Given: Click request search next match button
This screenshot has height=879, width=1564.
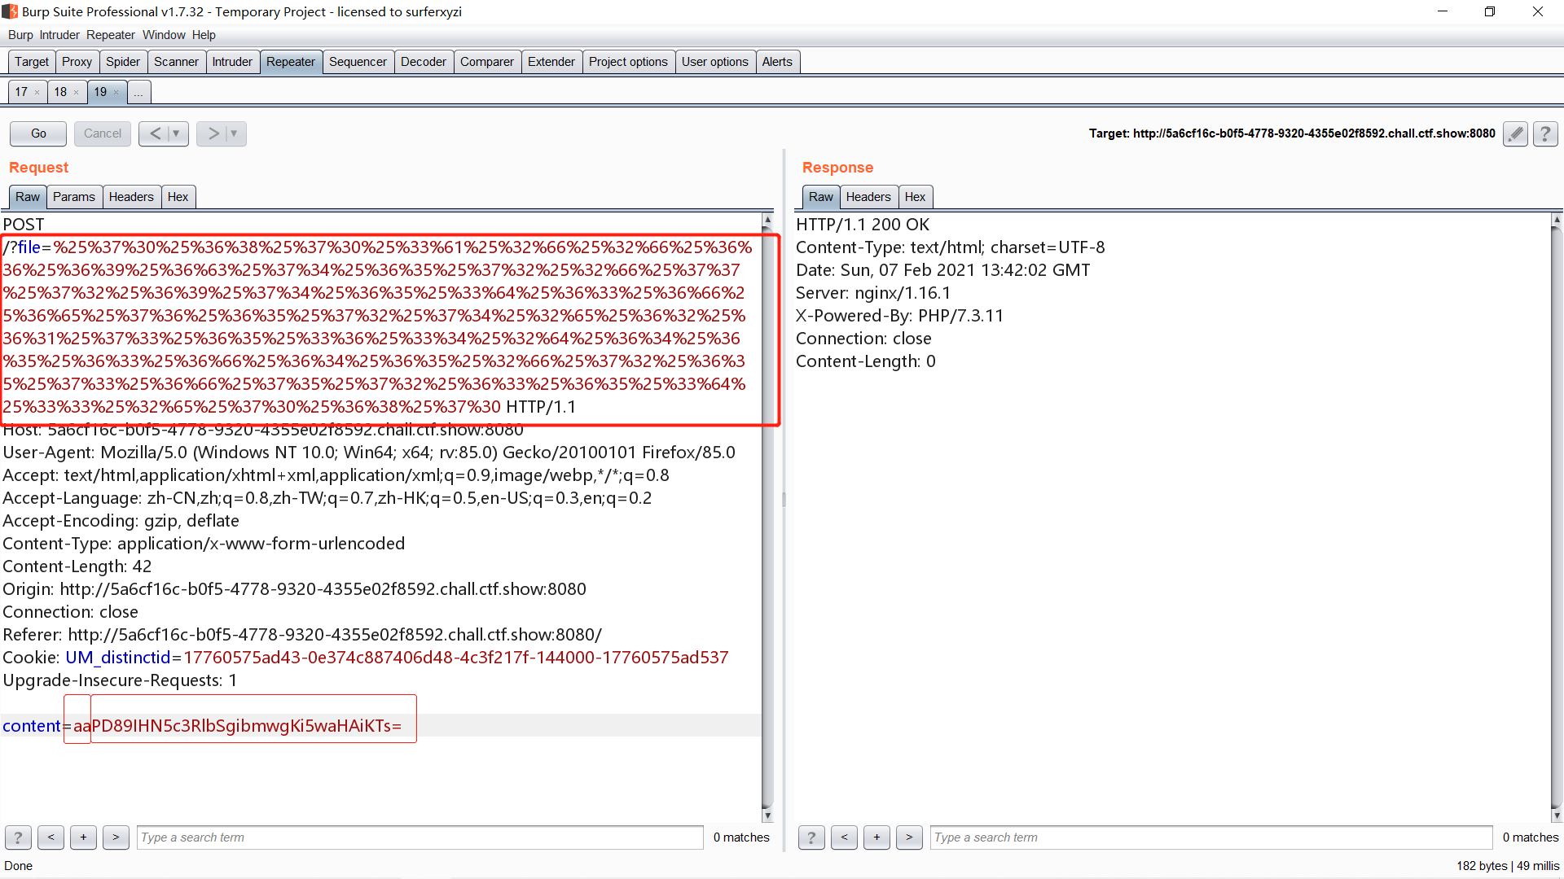Looking at the screenshot, I should 116,837.
